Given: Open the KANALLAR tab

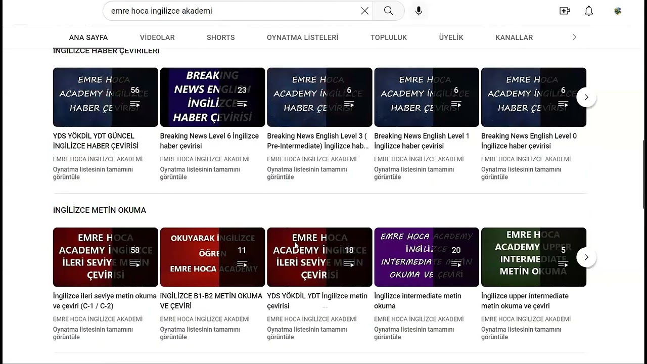Looking at the screenshot, I should click(514, 37).
